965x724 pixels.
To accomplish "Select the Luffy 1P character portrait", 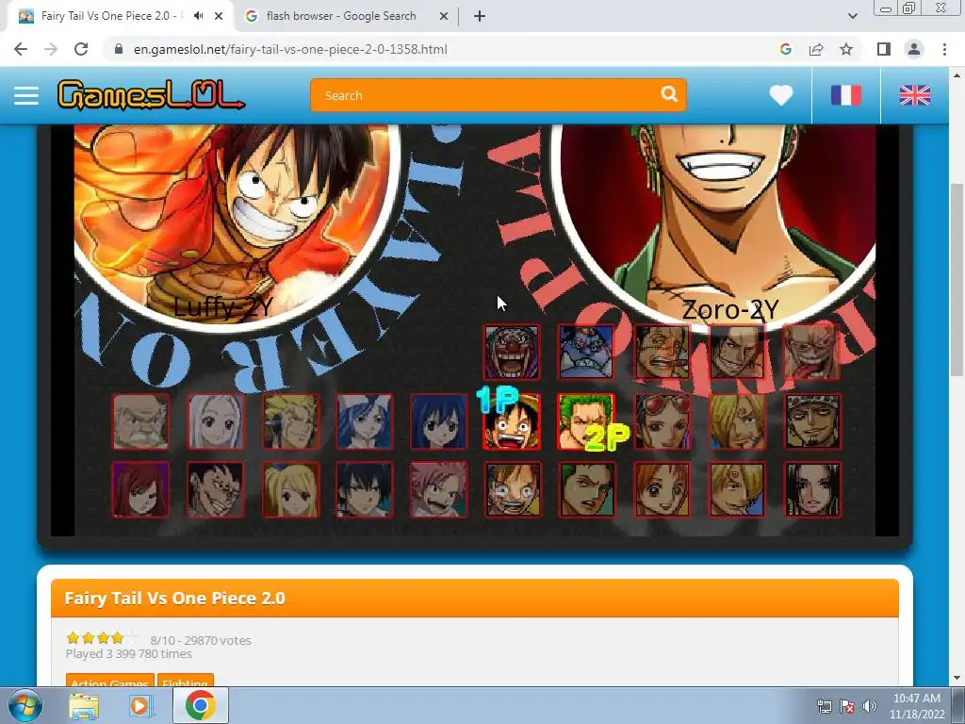I will point(512,421).
